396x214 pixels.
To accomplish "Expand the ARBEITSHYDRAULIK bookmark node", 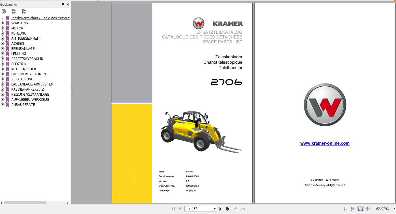I will tap(2, 59).
